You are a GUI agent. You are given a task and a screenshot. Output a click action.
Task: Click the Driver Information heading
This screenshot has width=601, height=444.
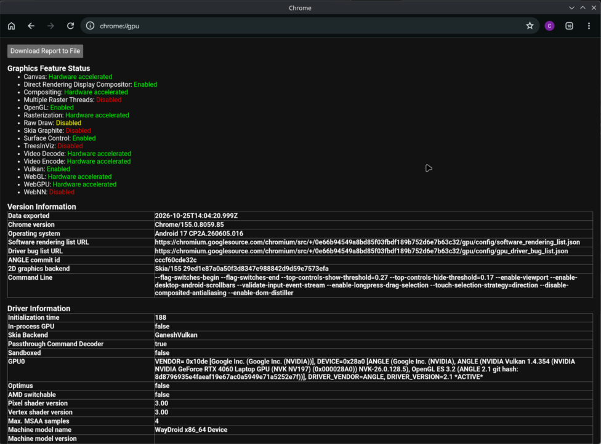click(x=39, y=309)
